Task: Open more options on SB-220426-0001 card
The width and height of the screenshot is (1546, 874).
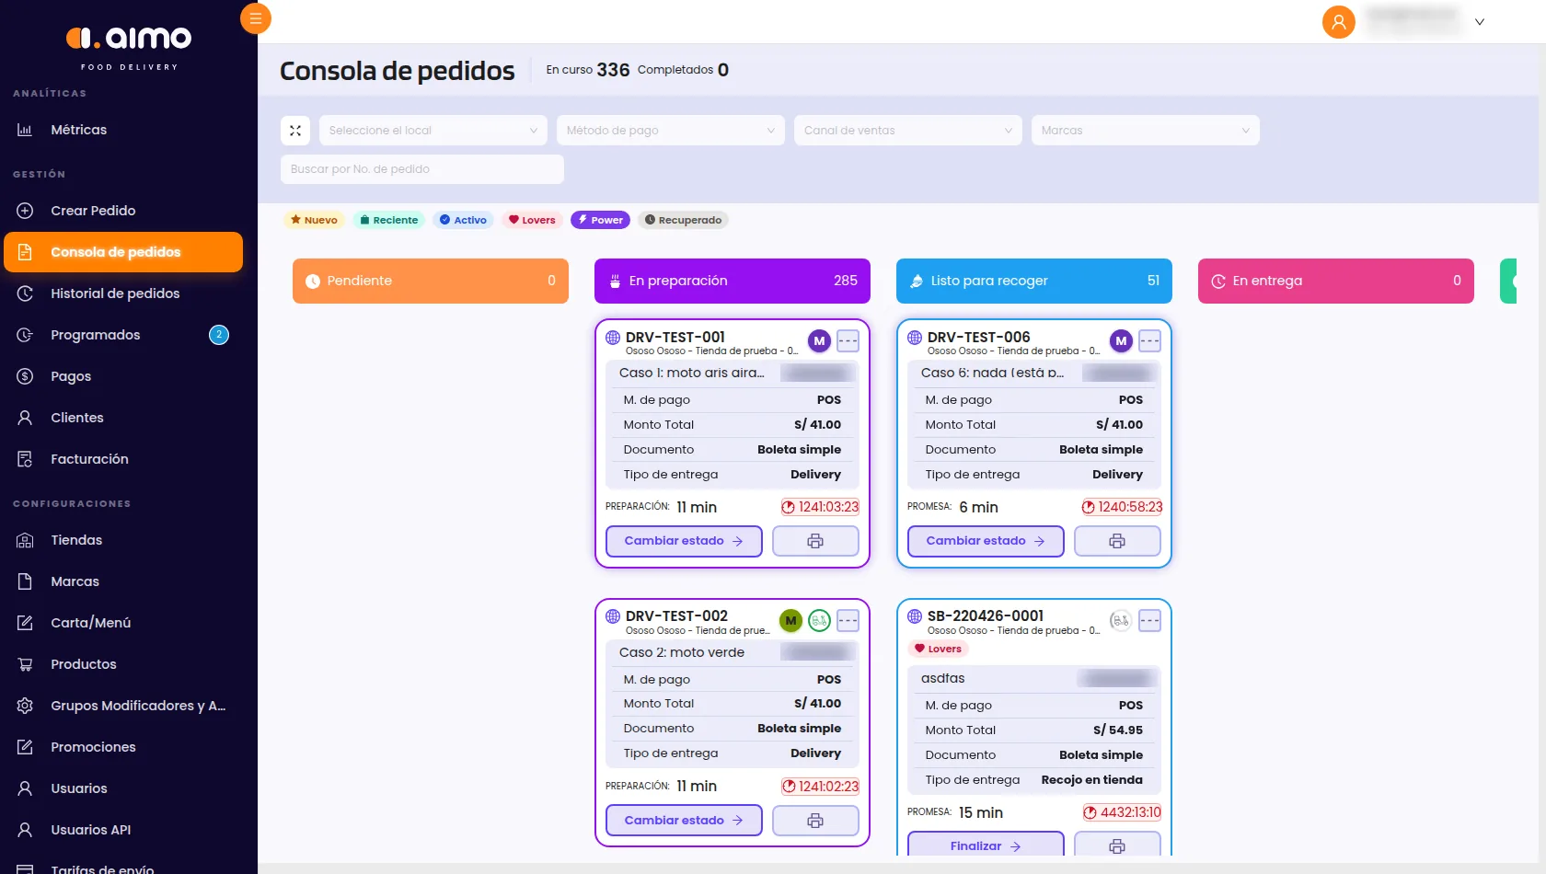Action: (1149, 621)
